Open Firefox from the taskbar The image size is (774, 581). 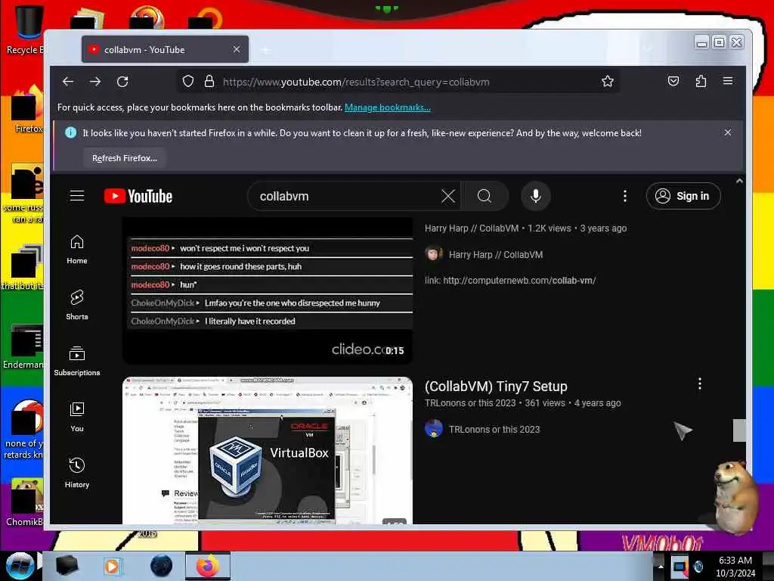pos(208,566)
